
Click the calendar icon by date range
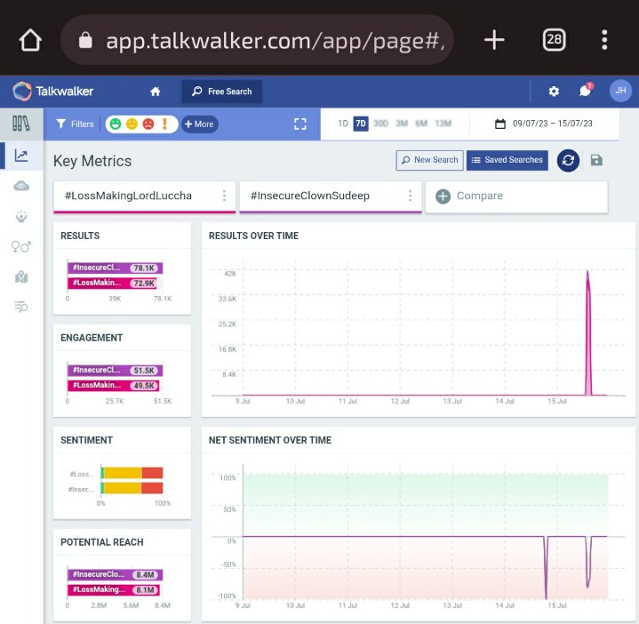[500, 124]
